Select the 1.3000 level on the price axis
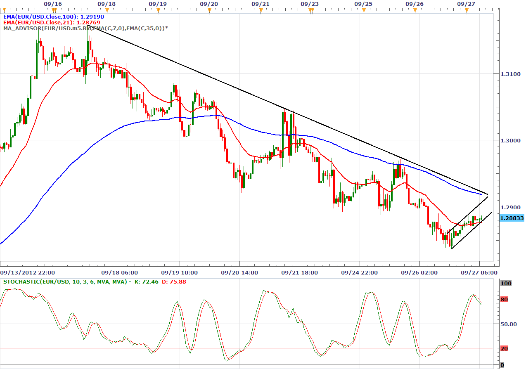The width and height of the screenshot is (526, 369). click(x=507, y=140)
